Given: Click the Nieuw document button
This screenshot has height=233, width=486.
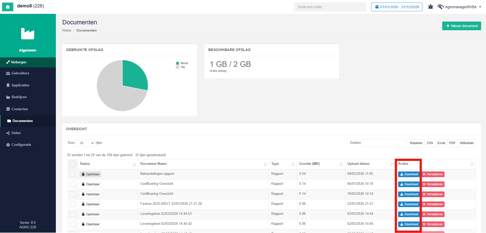Looking at the screenshot, I should [462, 26].
